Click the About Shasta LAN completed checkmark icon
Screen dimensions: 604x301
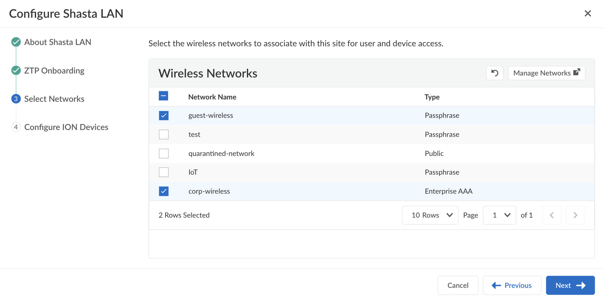click(x=16, y=42)
